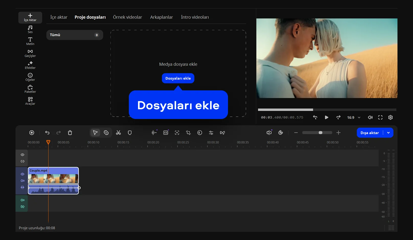Open the Efektler effects panel
The height and width of the screenshot is (240, 413).
click(30, 65)
